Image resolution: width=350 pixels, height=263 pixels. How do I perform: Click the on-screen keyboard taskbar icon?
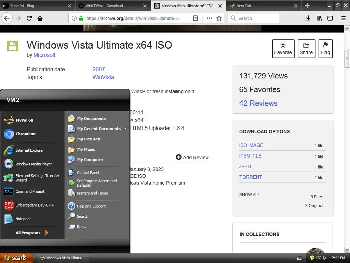pyautogui.click(x=299, y=258)
